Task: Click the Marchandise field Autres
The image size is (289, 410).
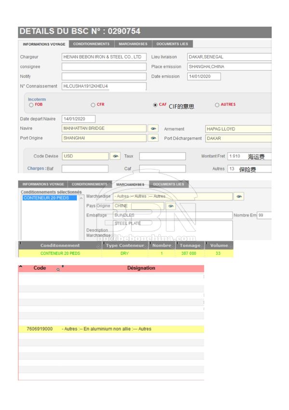Action: point(172,197)
